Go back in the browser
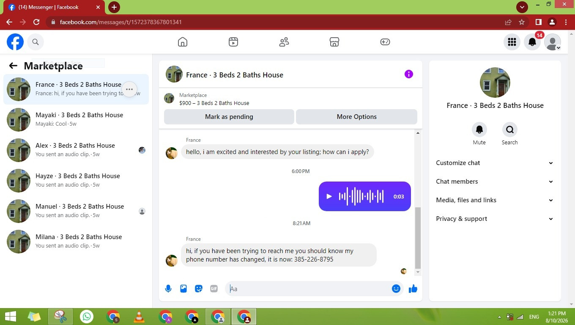The height and width of the screenshot is (325, 575). (9, 22)
